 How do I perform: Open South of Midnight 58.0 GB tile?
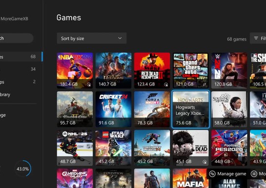[x=229, y=109]
